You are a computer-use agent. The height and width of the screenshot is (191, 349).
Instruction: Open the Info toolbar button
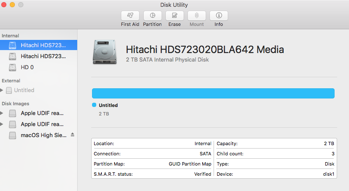219,16
